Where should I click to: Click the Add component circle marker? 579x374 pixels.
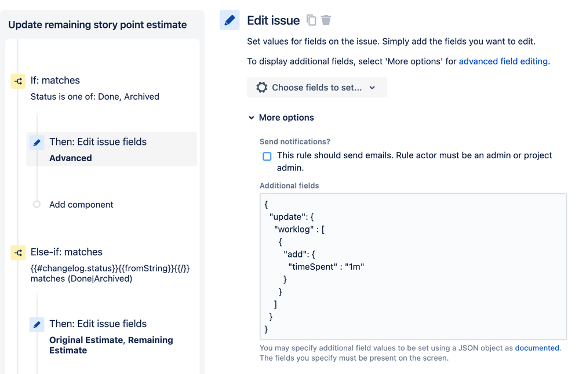[37, 204]
